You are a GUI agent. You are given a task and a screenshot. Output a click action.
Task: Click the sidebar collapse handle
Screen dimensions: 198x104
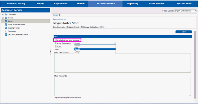(50, 52)
